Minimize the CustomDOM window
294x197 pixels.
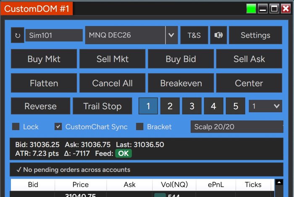(x=262, y=9)
